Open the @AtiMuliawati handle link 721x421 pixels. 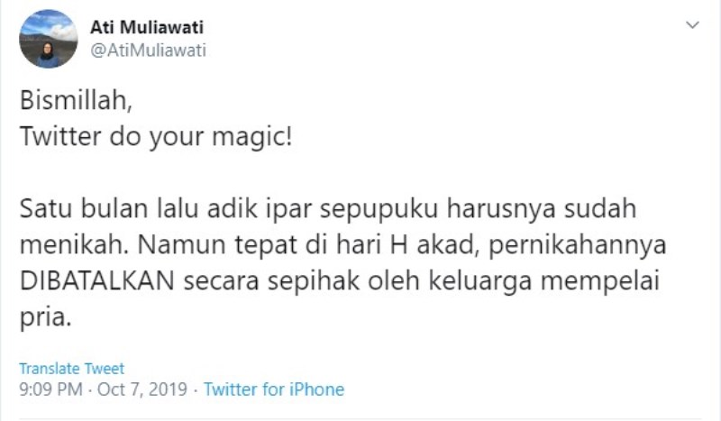(x=148, y=50)
